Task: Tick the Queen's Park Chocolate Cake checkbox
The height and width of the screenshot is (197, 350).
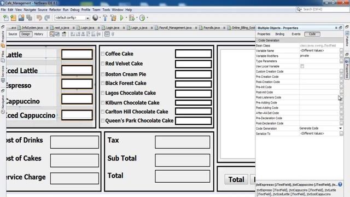Action: coord(103,120)
